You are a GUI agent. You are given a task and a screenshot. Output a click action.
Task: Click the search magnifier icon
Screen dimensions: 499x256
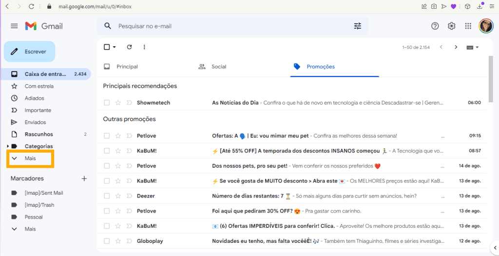pyautogui.click(x=108, y=26)
